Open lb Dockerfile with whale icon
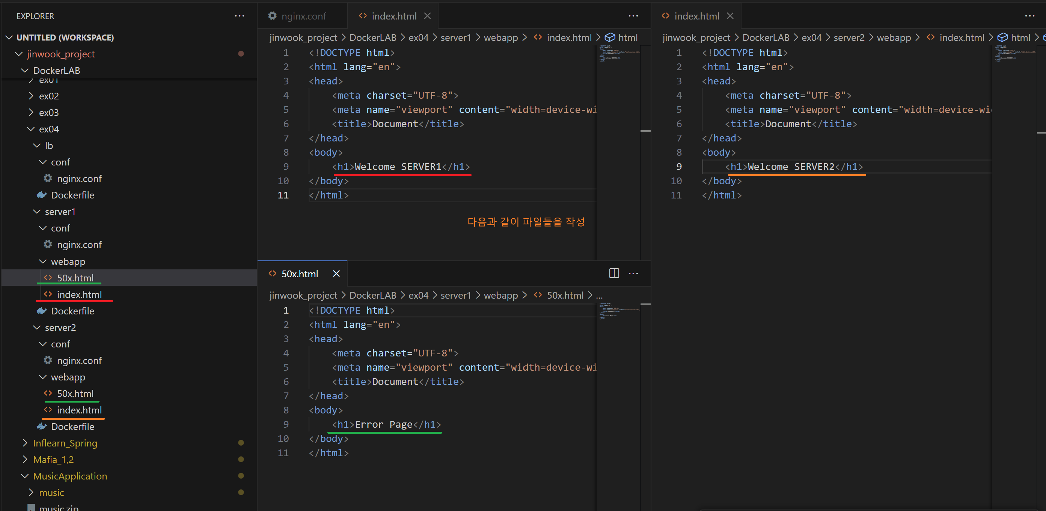This screenshot has width=1046, height=511. coord(72,195)
